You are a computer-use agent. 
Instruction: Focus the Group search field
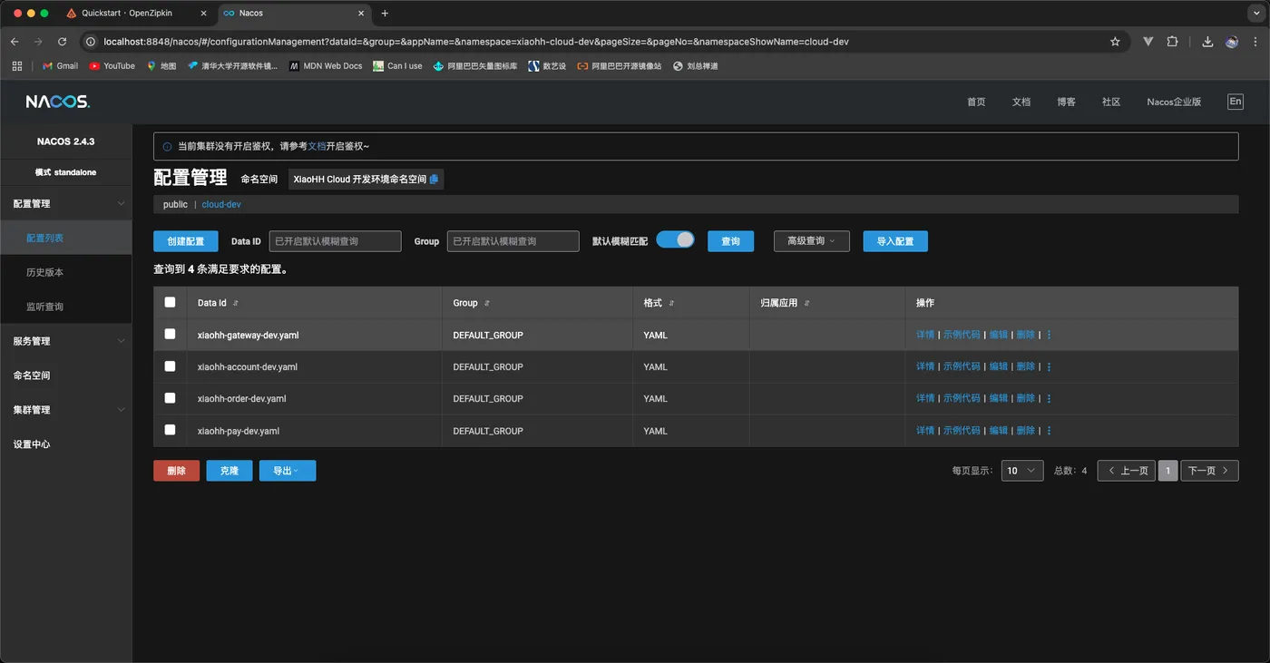513,241
